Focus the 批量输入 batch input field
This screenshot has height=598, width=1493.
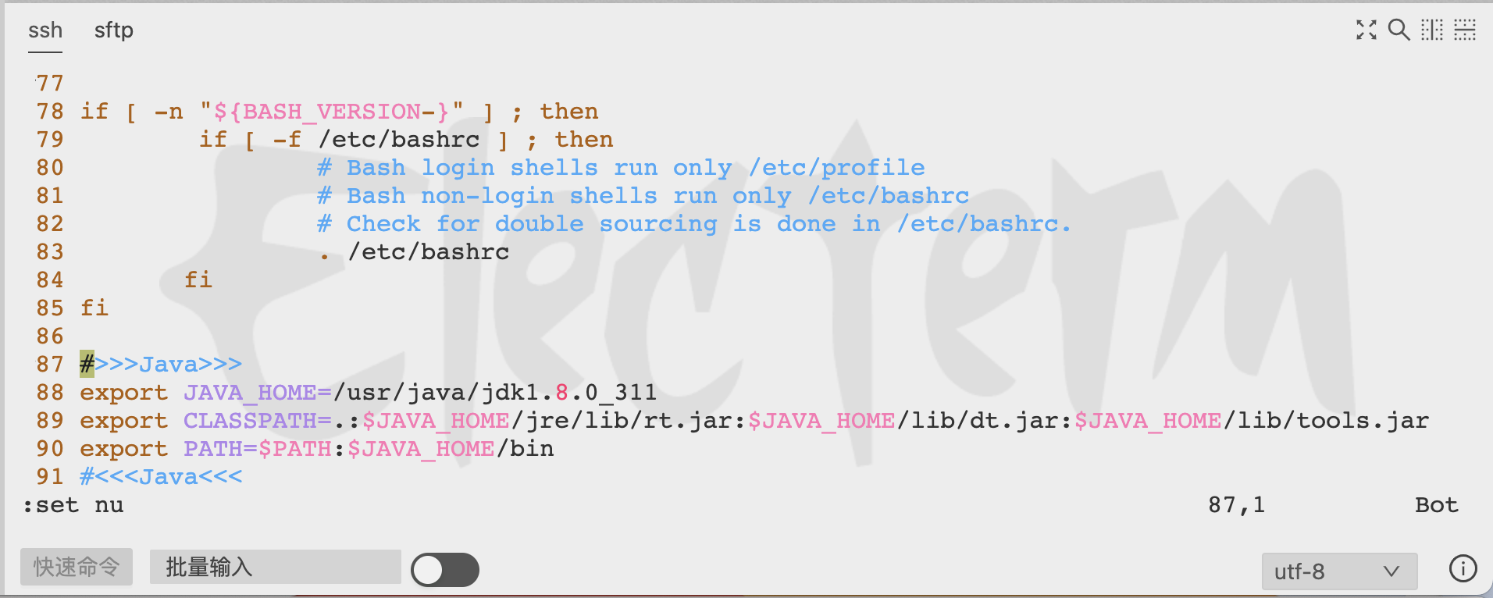275,567
